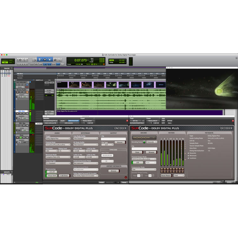Click the video preview window
Image resolution: width=238 pixels, height=238 pixels.
(x=202, y=89)
